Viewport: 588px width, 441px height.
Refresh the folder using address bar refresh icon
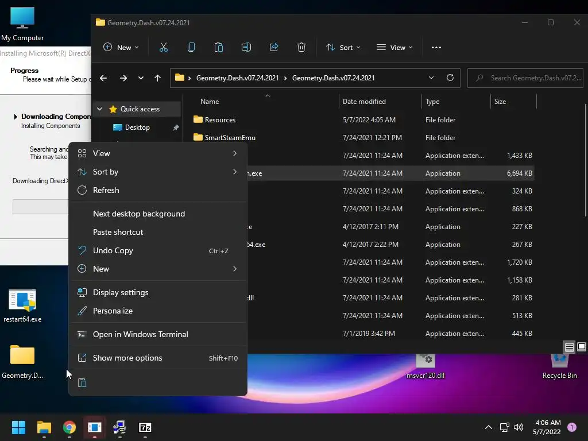tap(450, 78)
